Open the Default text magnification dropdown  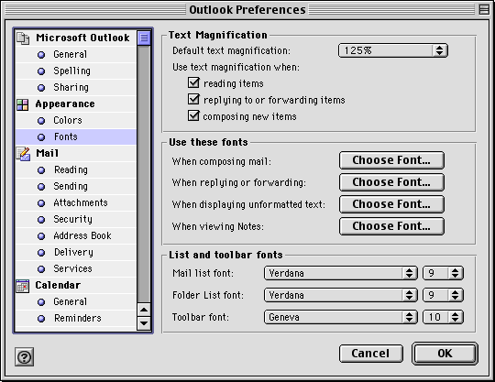click(x=393, y=50)
